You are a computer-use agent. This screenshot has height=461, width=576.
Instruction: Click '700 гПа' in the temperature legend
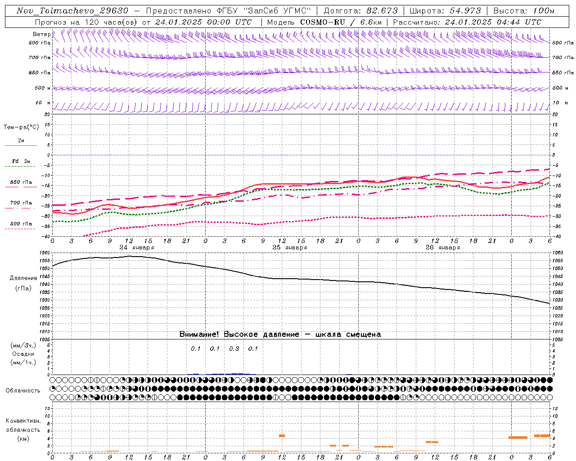[21, 203]
